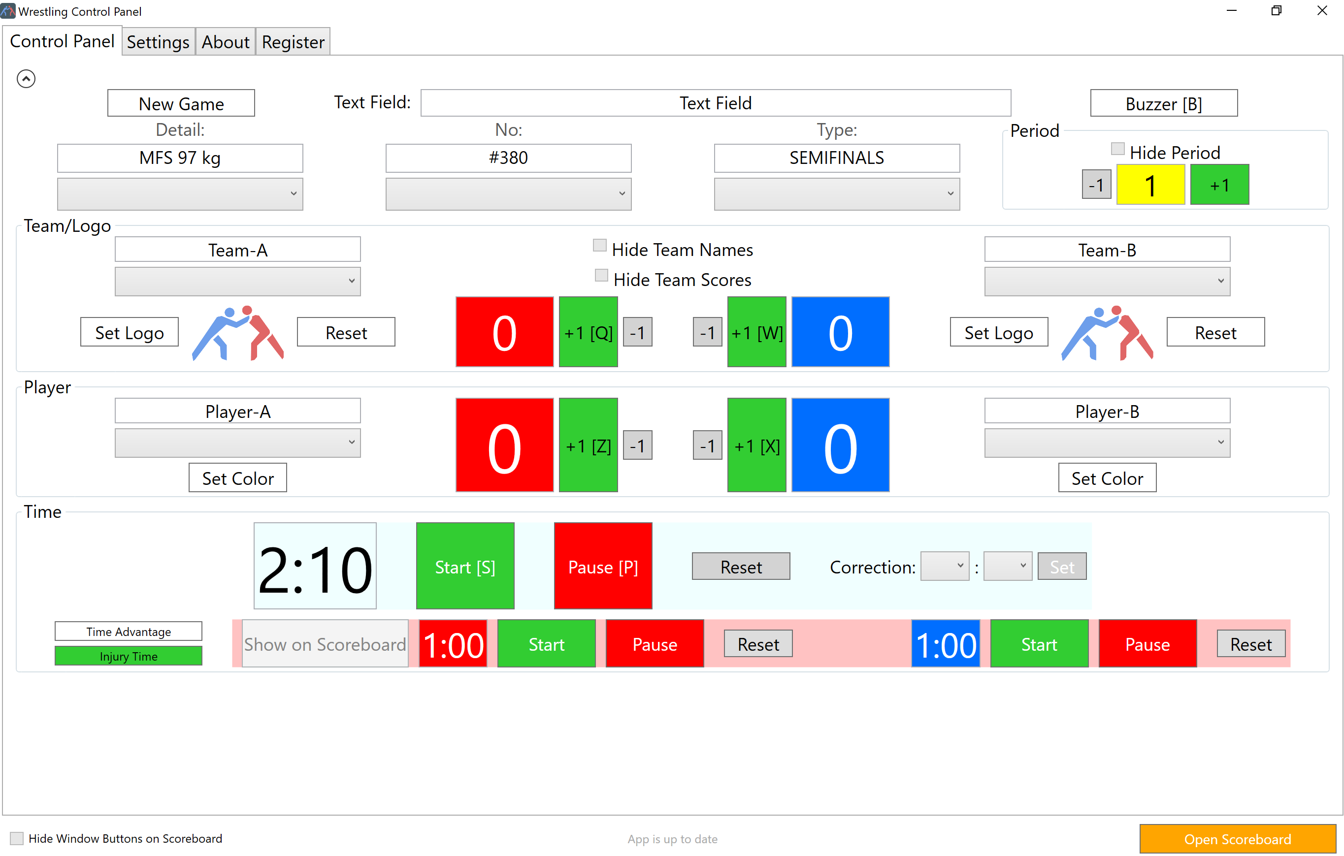Click the New Game button
Image resolution: width=1344 pixels, height=856 pixels.
tap(181, 103)
